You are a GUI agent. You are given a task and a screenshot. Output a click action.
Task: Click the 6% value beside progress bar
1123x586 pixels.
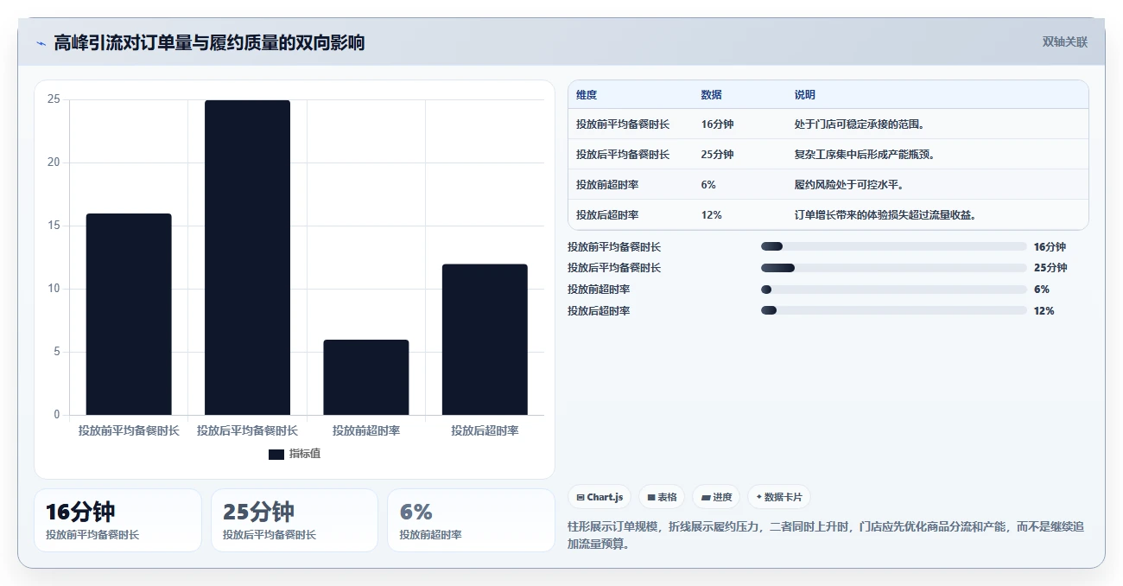tap(1042, 290)
